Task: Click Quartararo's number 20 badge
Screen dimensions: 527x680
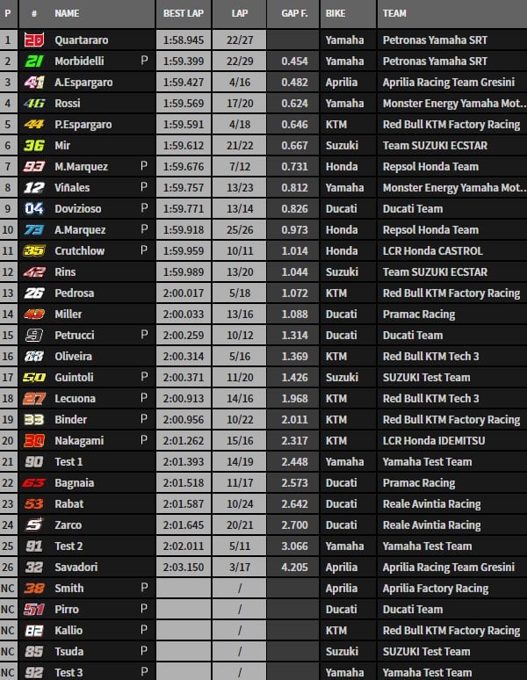Action: point(33,40)
